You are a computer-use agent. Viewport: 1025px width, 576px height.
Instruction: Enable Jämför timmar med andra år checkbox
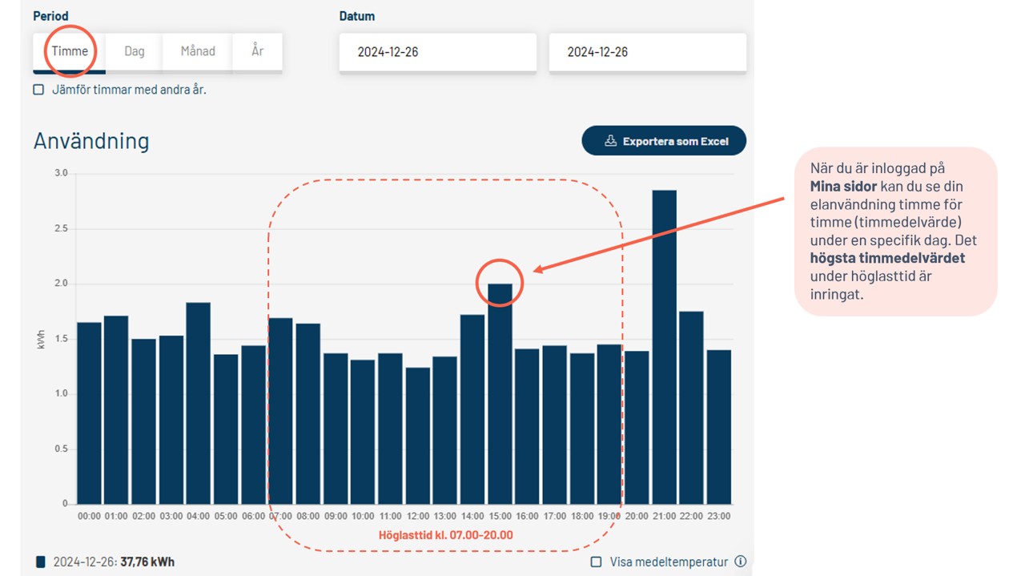[x=38, y=90]
